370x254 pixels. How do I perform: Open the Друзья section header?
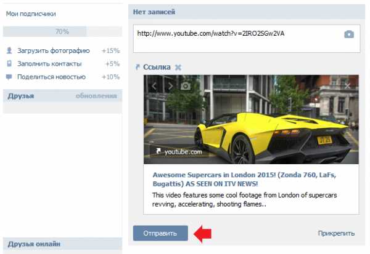pos(21,96)
